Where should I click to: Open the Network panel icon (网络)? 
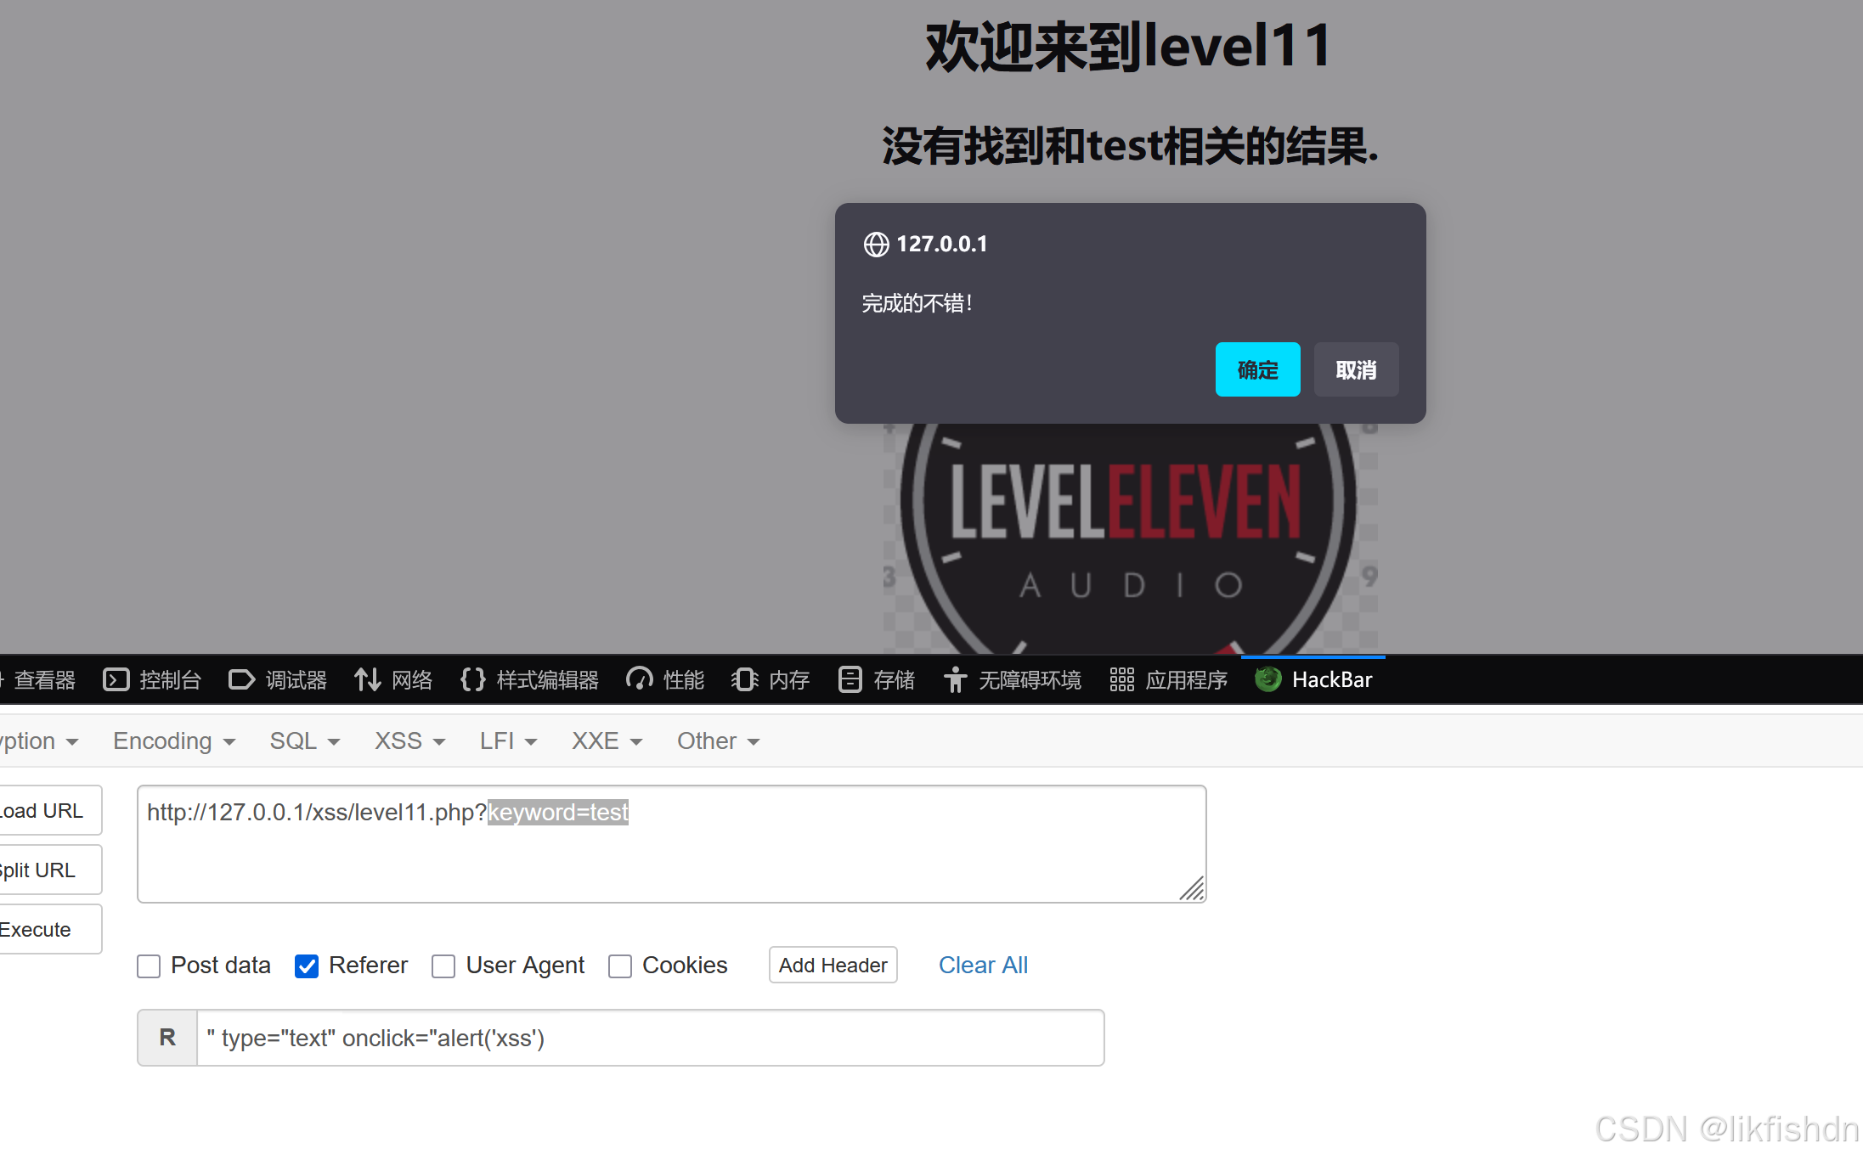click(x=367, y=680)
